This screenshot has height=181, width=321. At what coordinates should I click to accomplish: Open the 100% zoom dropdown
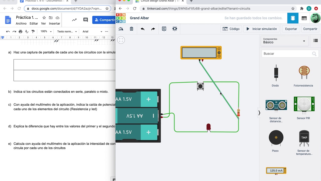point(46,31)
